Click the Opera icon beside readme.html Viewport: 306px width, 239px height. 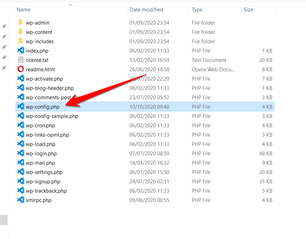[x=21, y=69]
